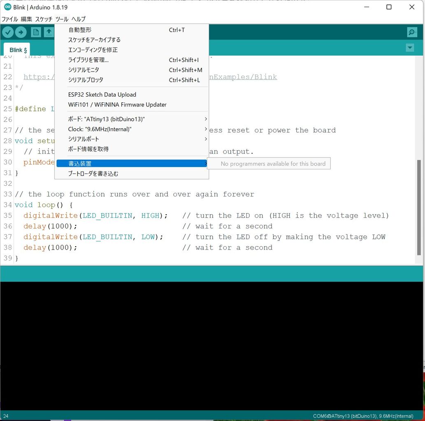Open the ヘルプ menu
The image size is (425, 421).
(79, 19)
